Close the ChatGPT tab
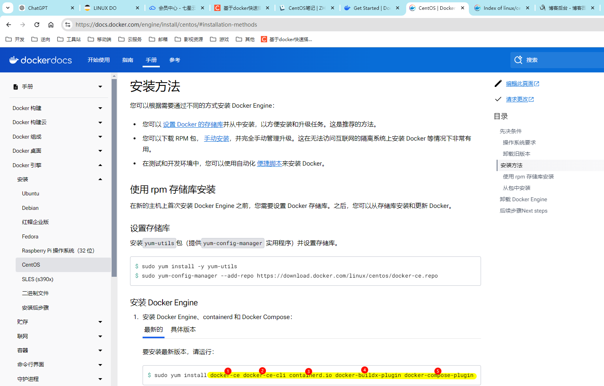 [x=72, y=8]
